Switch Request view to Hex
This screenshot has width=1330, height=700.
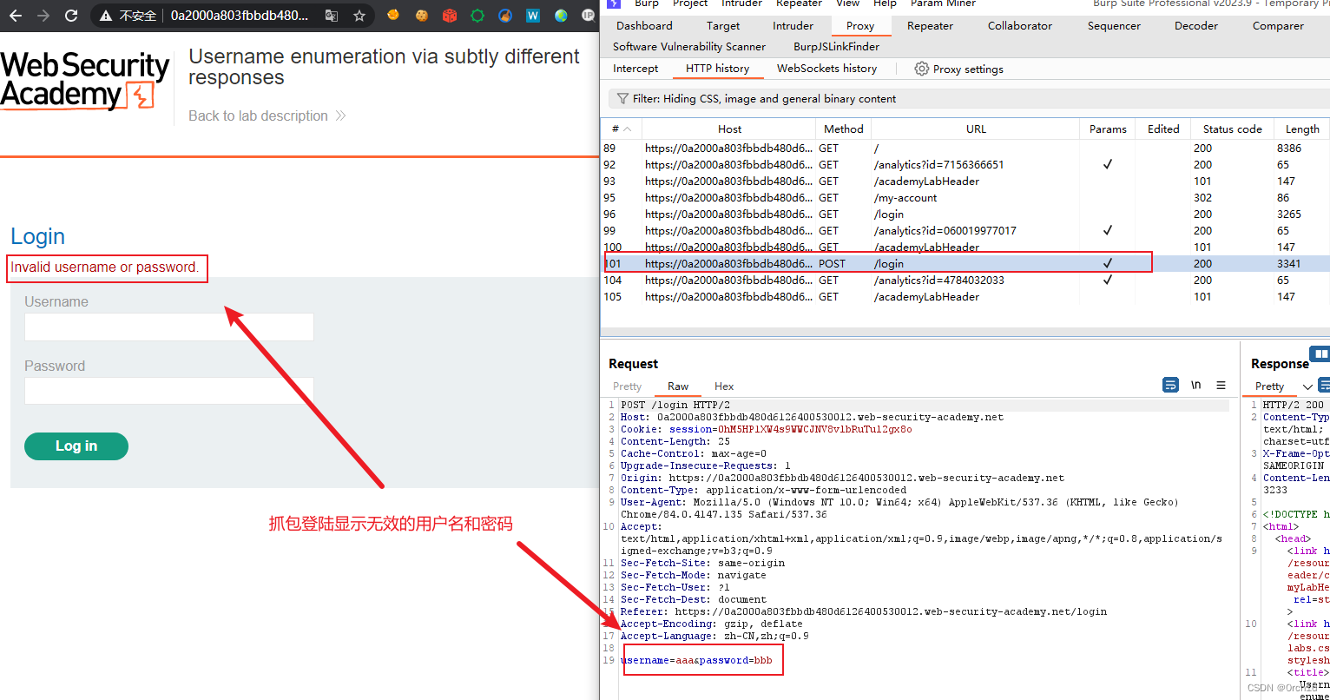(724, 386)
